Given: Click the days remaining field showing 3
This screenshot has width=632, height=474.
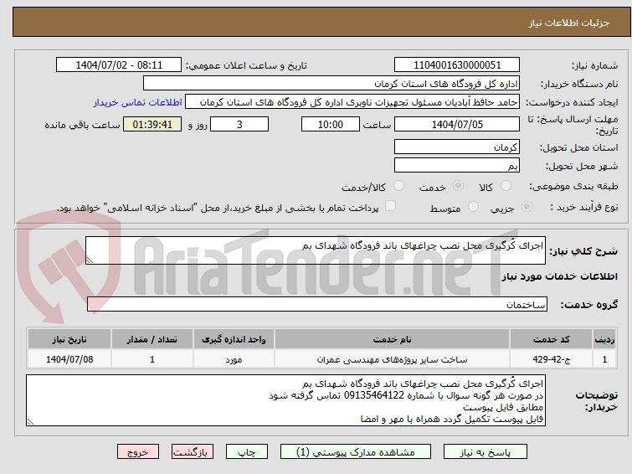Looking at the screenshot, I should tap(239, 124).
